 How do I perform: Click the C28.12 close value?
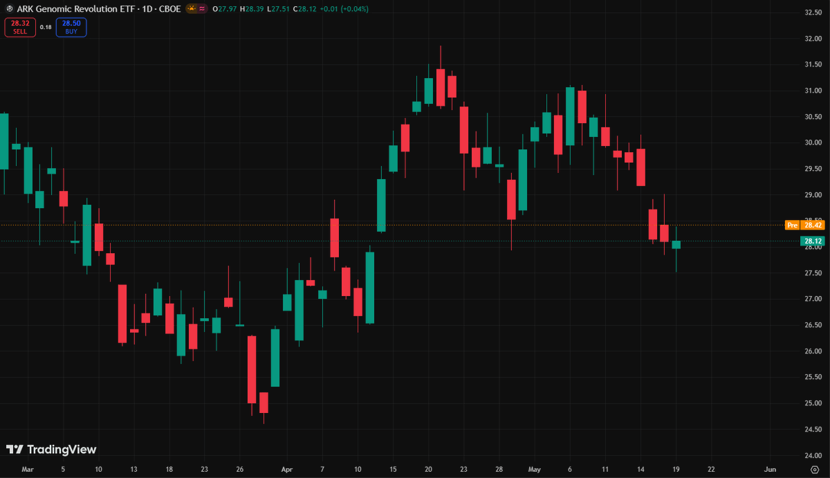tap(305, 9)
